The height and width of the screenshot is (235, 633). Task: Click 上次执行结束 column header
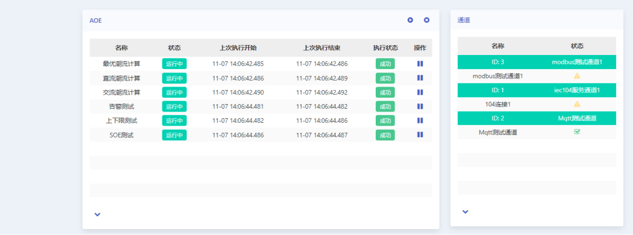click(x=322, y=48)
